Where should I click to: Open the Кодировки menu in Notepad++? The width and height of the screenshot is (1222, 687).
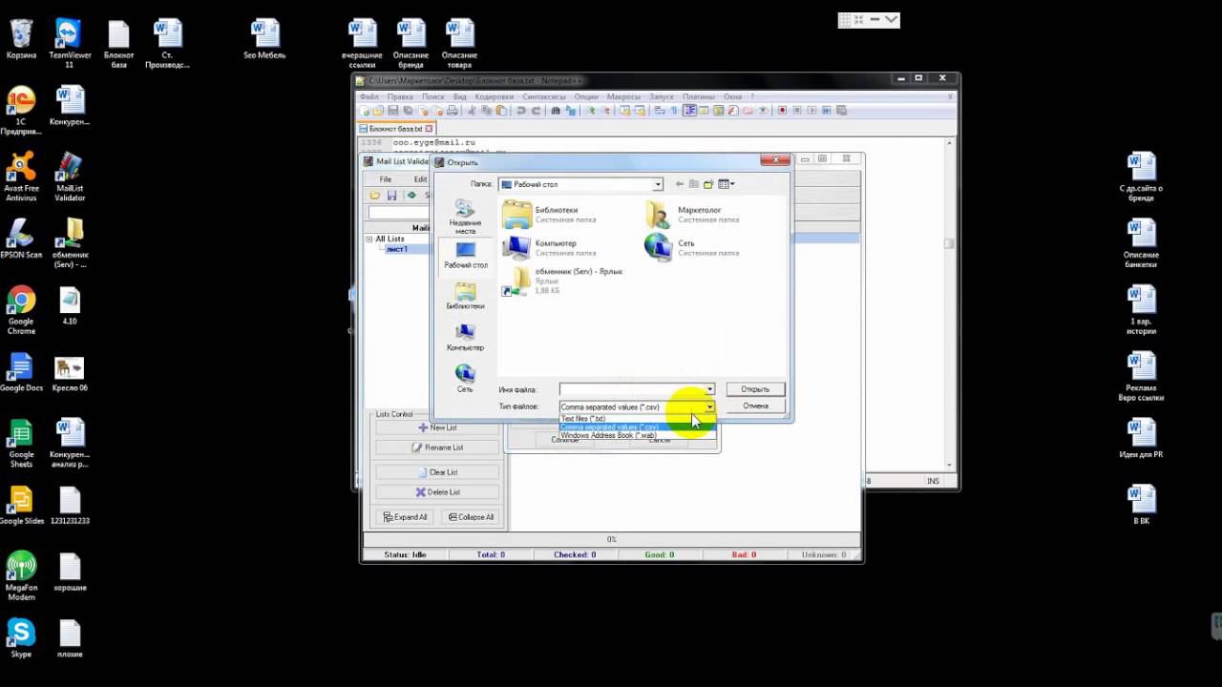[494, 96]
